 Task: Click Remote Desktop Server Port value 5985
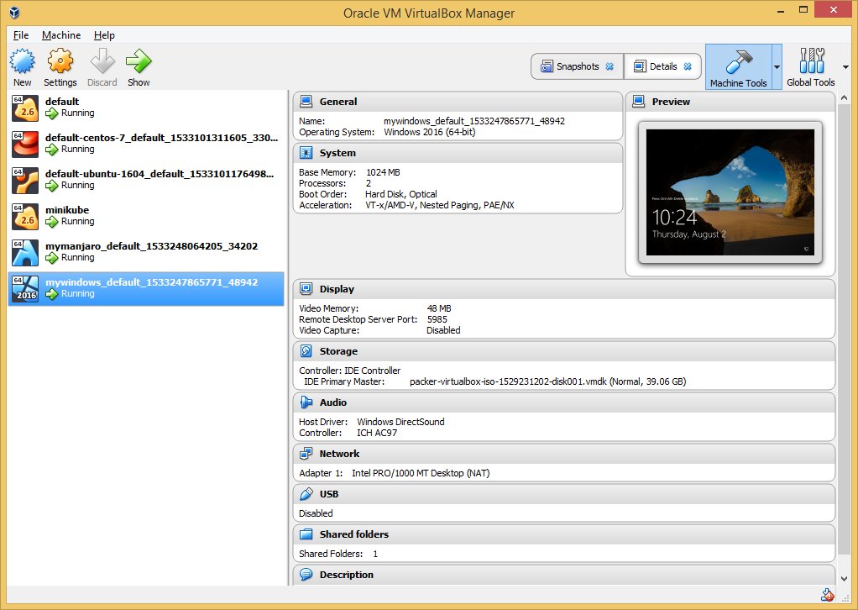437,319
